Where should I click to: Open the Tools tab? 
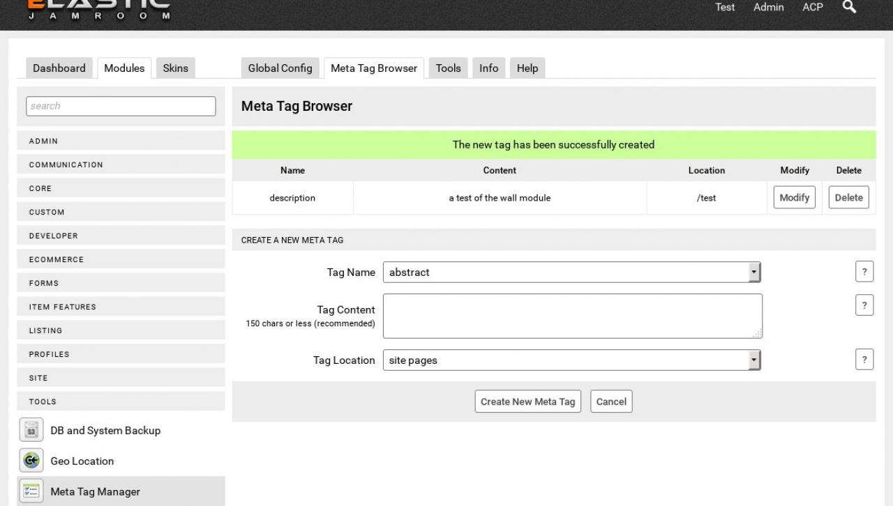click(448, 68)
